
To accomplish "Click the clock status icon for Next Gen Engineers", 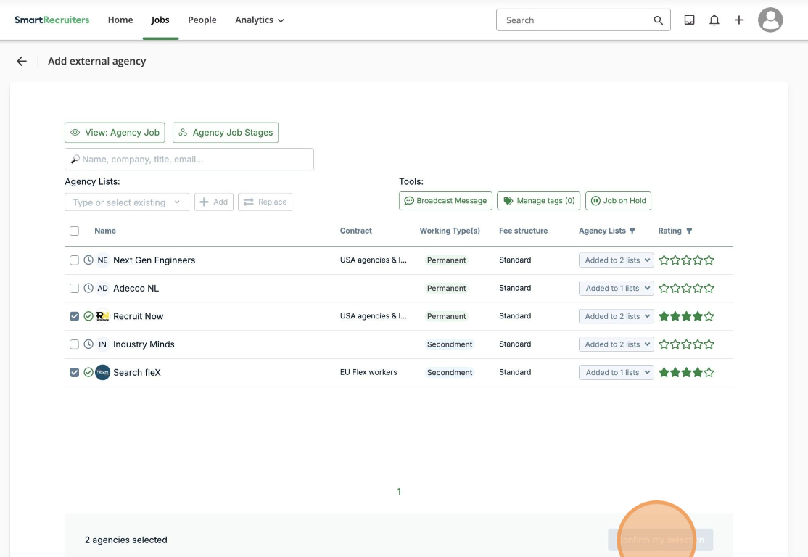I will pos(88,260).
